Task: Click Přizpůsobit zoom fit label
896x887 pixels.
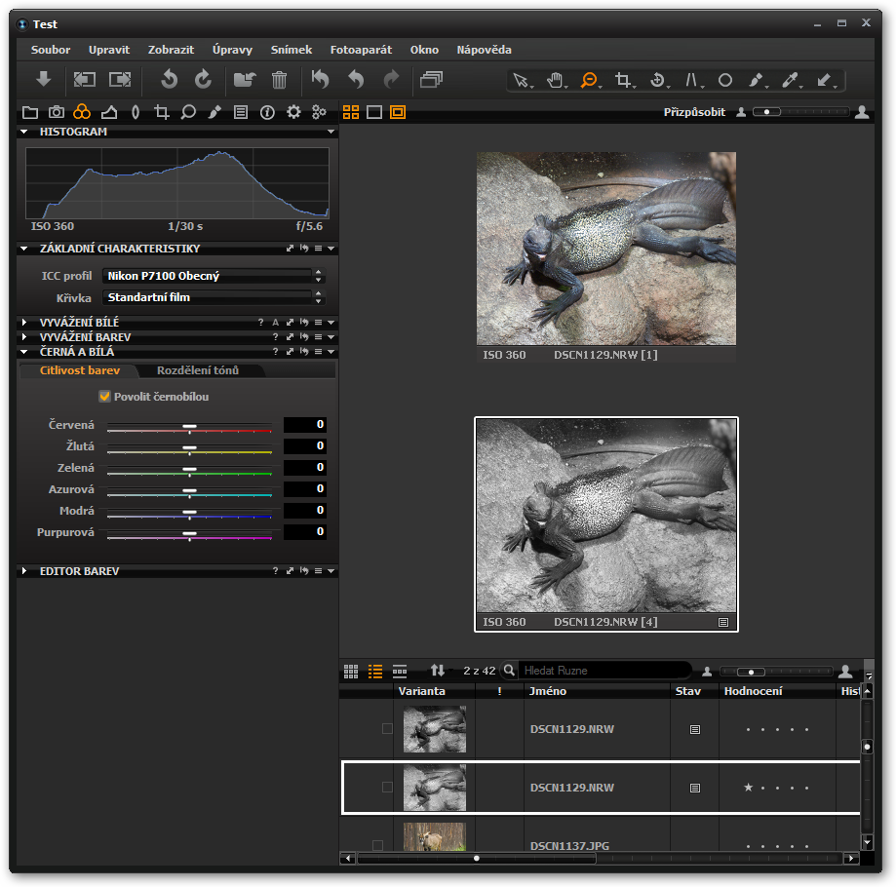Action: [x=694, y=112]
